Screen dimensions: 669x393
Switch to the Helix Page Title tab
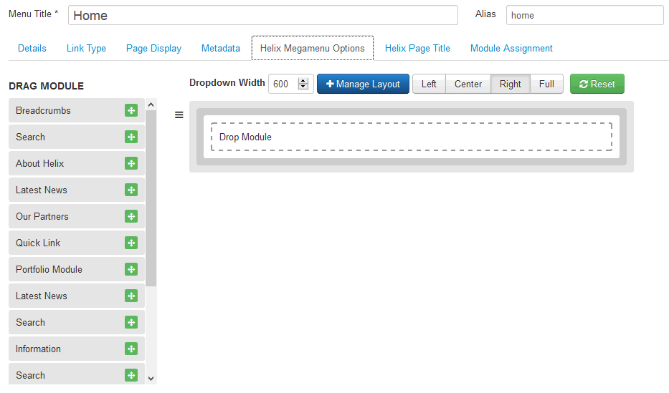(x=417, y=48)
